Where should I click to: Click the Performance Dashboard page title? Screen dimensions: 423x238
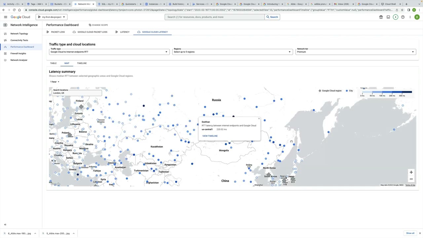click(x=62, y=25)
